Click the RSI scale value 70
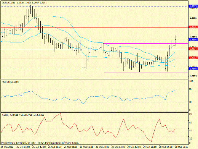This screenshot has height=149, width=198. pos(190,89)
